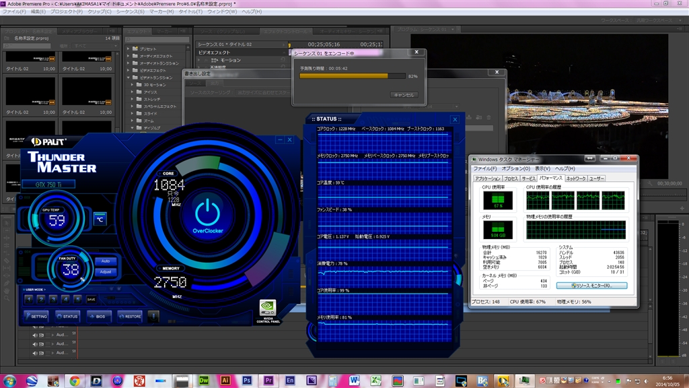Viewport: 689px width, 388px height.
Task: Open リソース モニター from Task Manager
Action: coord(591,286)
